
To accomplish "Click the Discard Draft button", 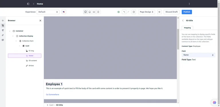I will [172, 12].
